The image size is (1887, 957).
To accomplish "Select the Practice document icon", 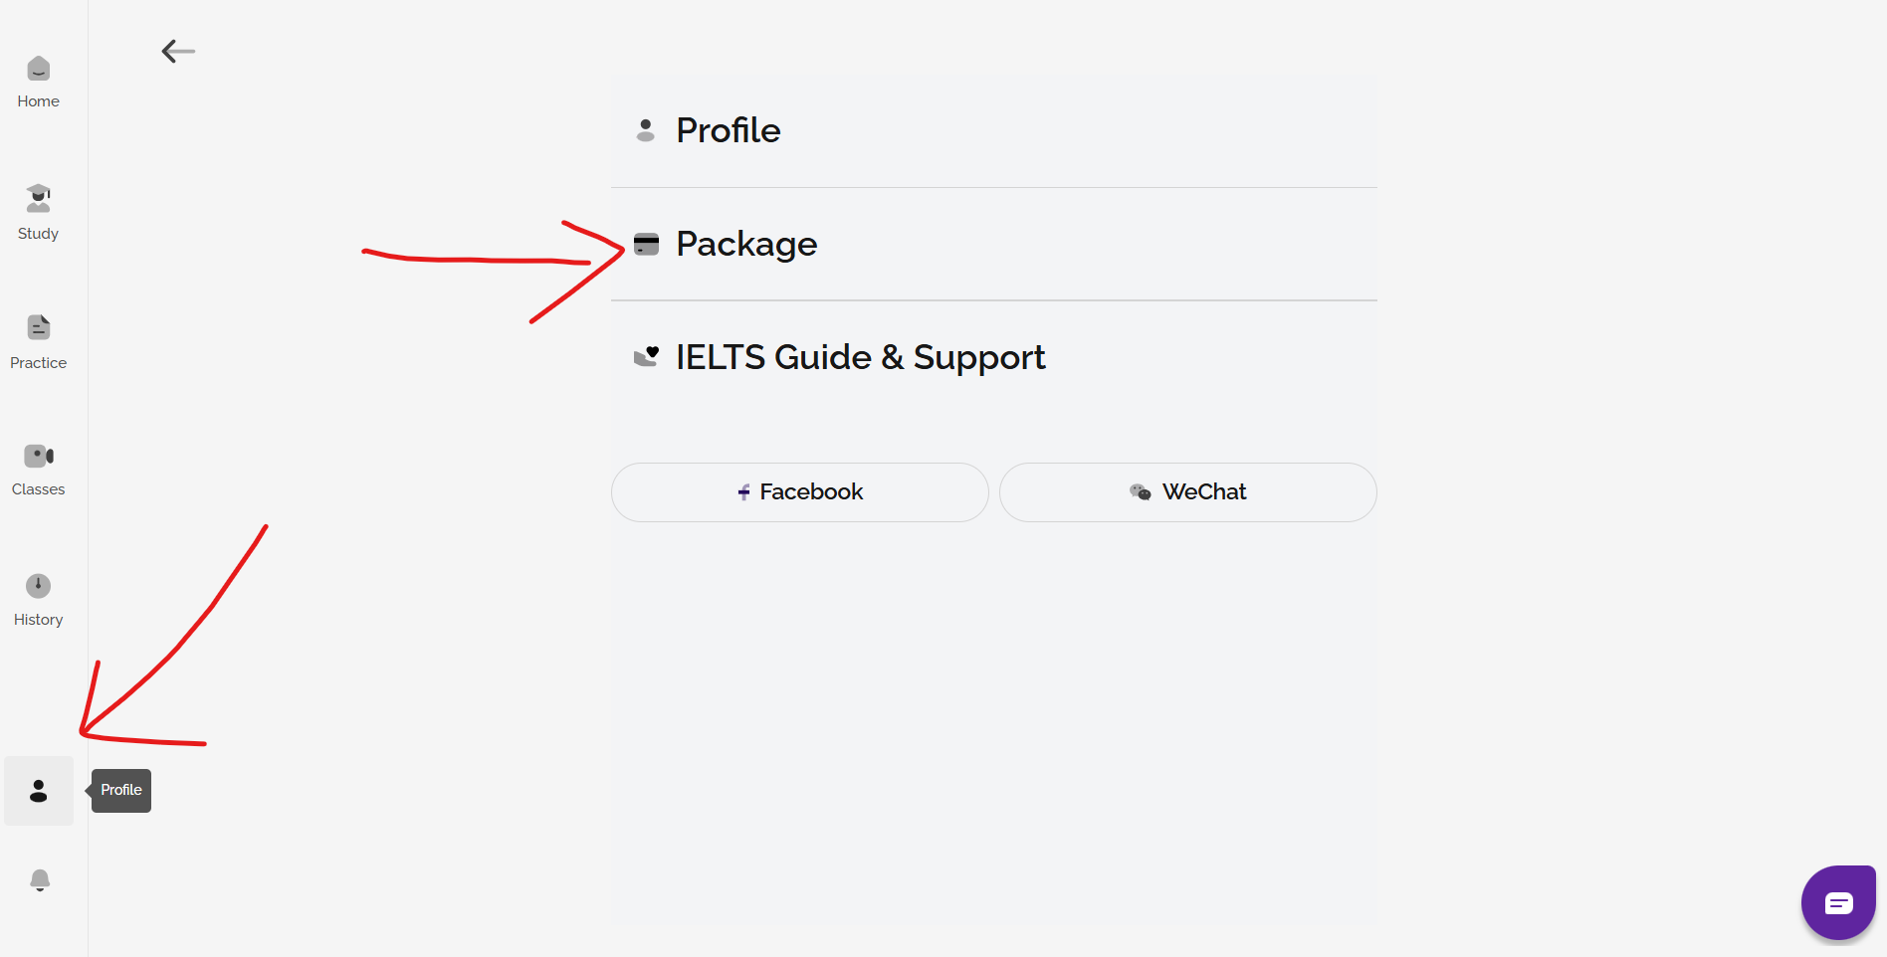I will pyautogui.click(x=38, y=327).
